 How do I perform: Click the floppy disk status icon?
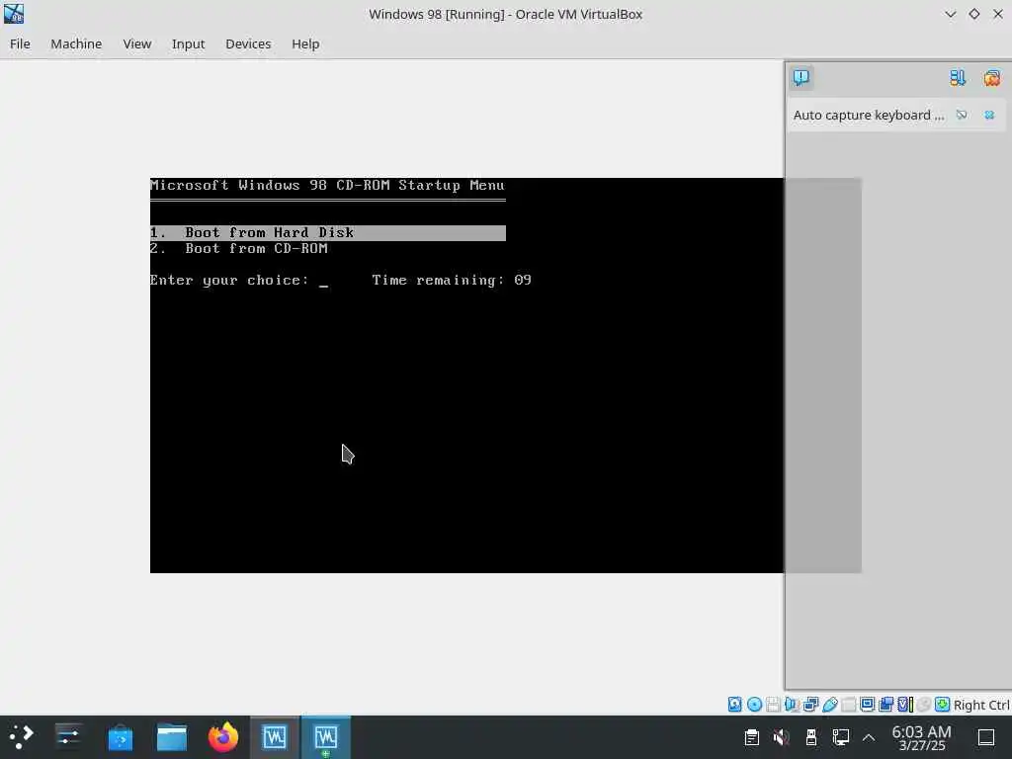pyautogui.click(x=773, y=704)
